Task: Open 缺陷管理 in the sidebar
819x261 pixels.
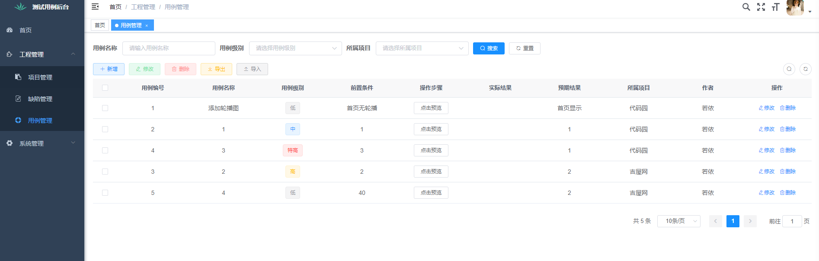Action: click(x=42, y=99)
